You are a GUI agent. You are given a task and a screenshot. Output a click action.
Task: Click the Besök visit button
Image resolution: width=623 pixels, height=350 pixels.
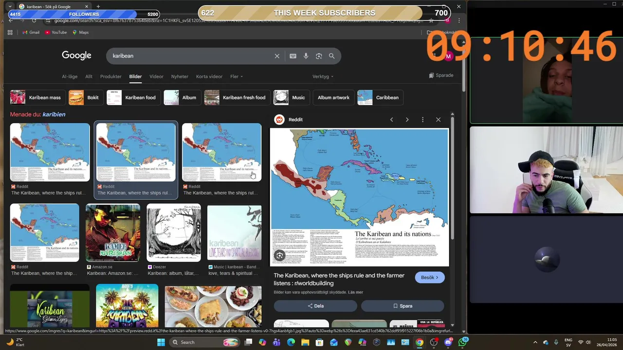tap(429, 278)
